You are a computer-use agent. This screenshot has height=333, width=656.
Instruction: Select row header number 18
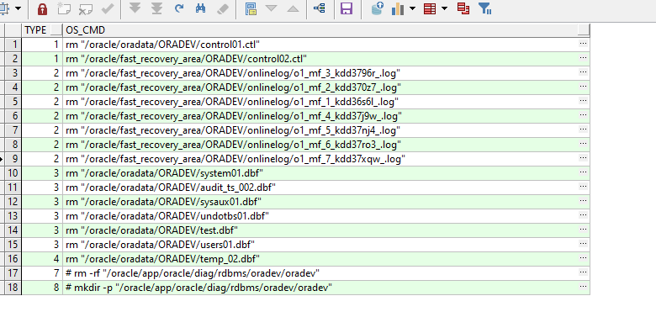pos(13,288)
